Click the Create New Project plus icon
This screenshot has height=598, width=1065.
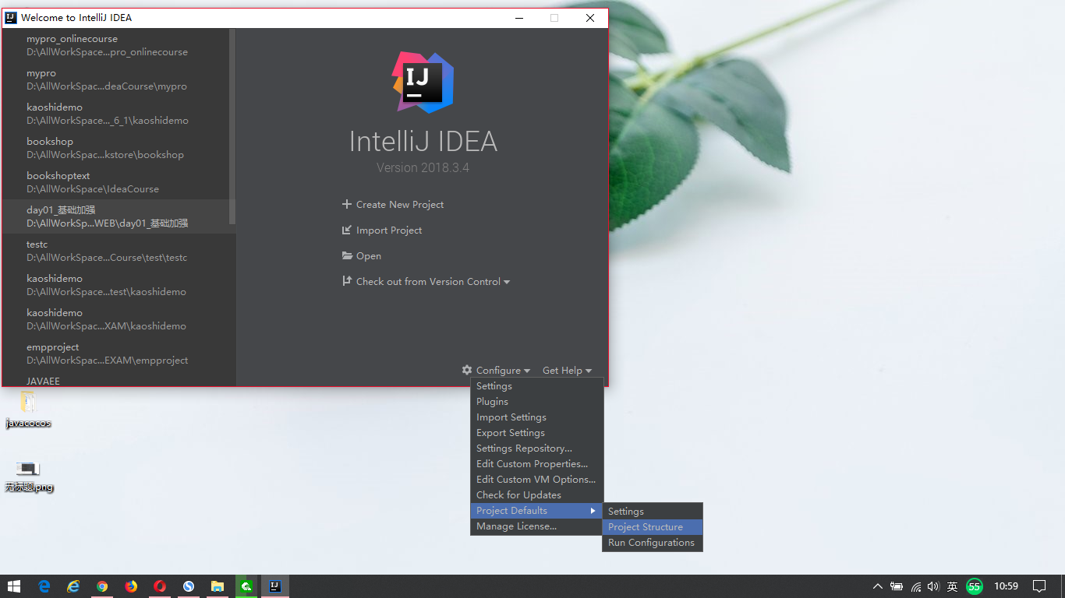pyautogui.click(x=346, y=204)
